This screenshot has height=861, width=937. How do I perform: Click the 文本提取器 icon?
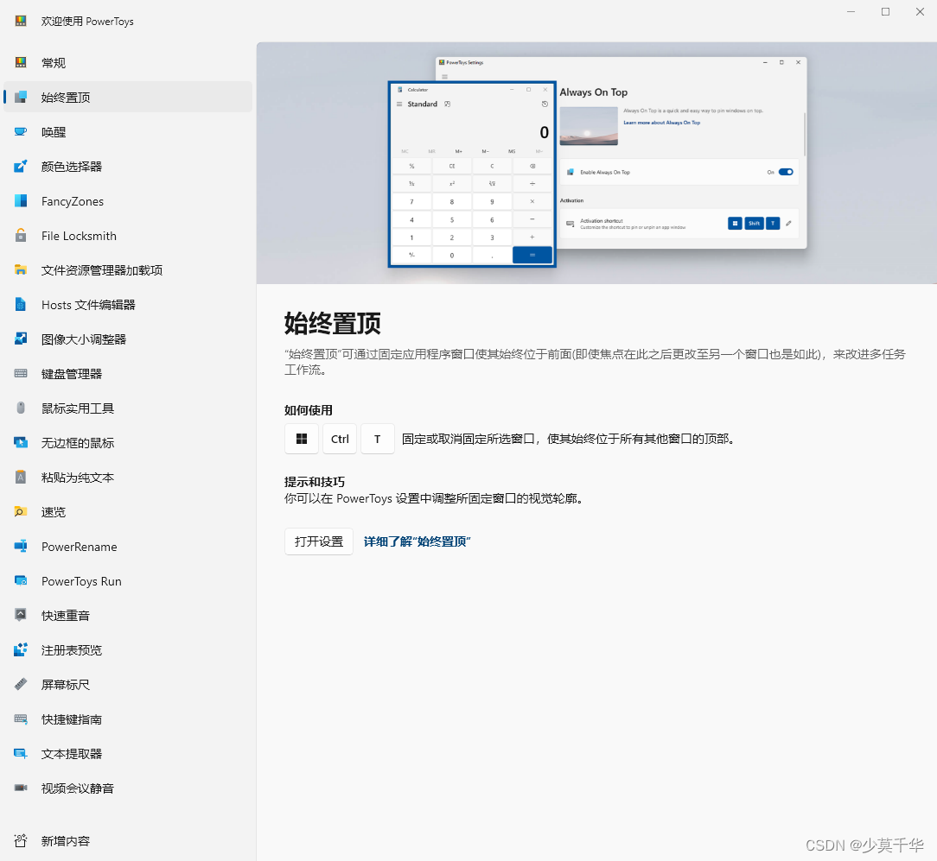tap(21, 754)
